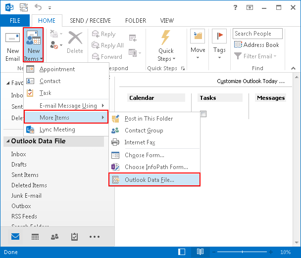301x258 pixels.
Task: Click the Reading view status icon
Action: (x=200, y=252)
